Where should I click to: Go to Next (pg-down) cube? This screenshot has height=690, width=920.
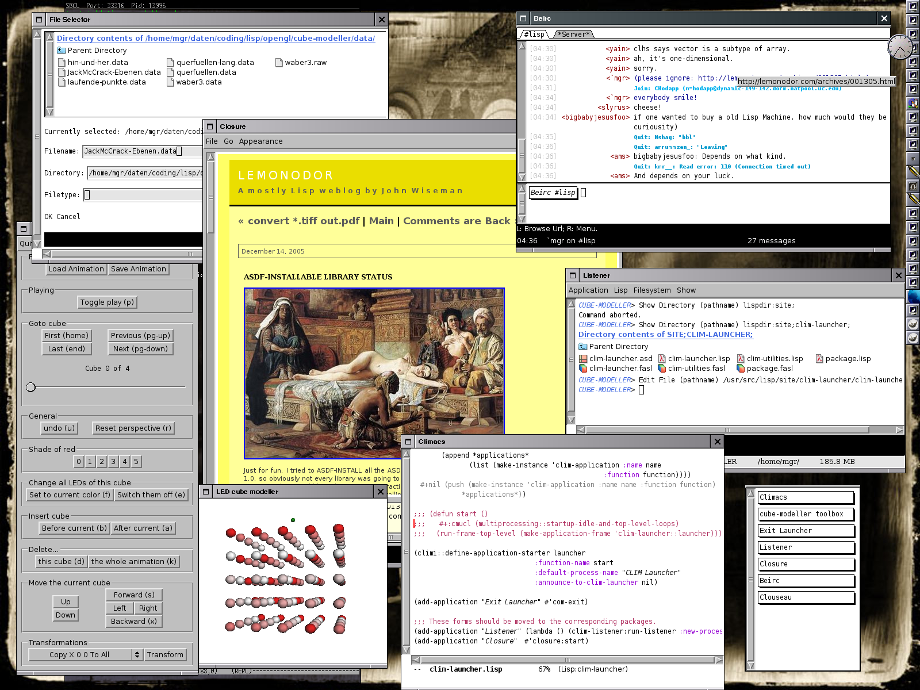[141, 349]
